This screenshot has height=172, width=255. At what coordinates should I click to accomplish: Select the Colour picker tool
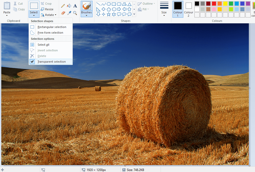[x=69, y=12]
